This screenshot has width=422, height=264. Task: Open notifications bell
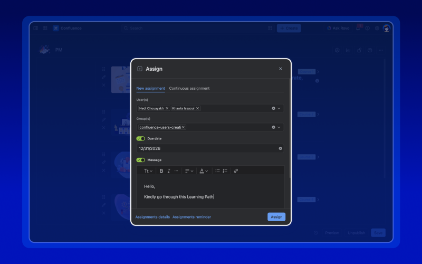coord(358,28)
